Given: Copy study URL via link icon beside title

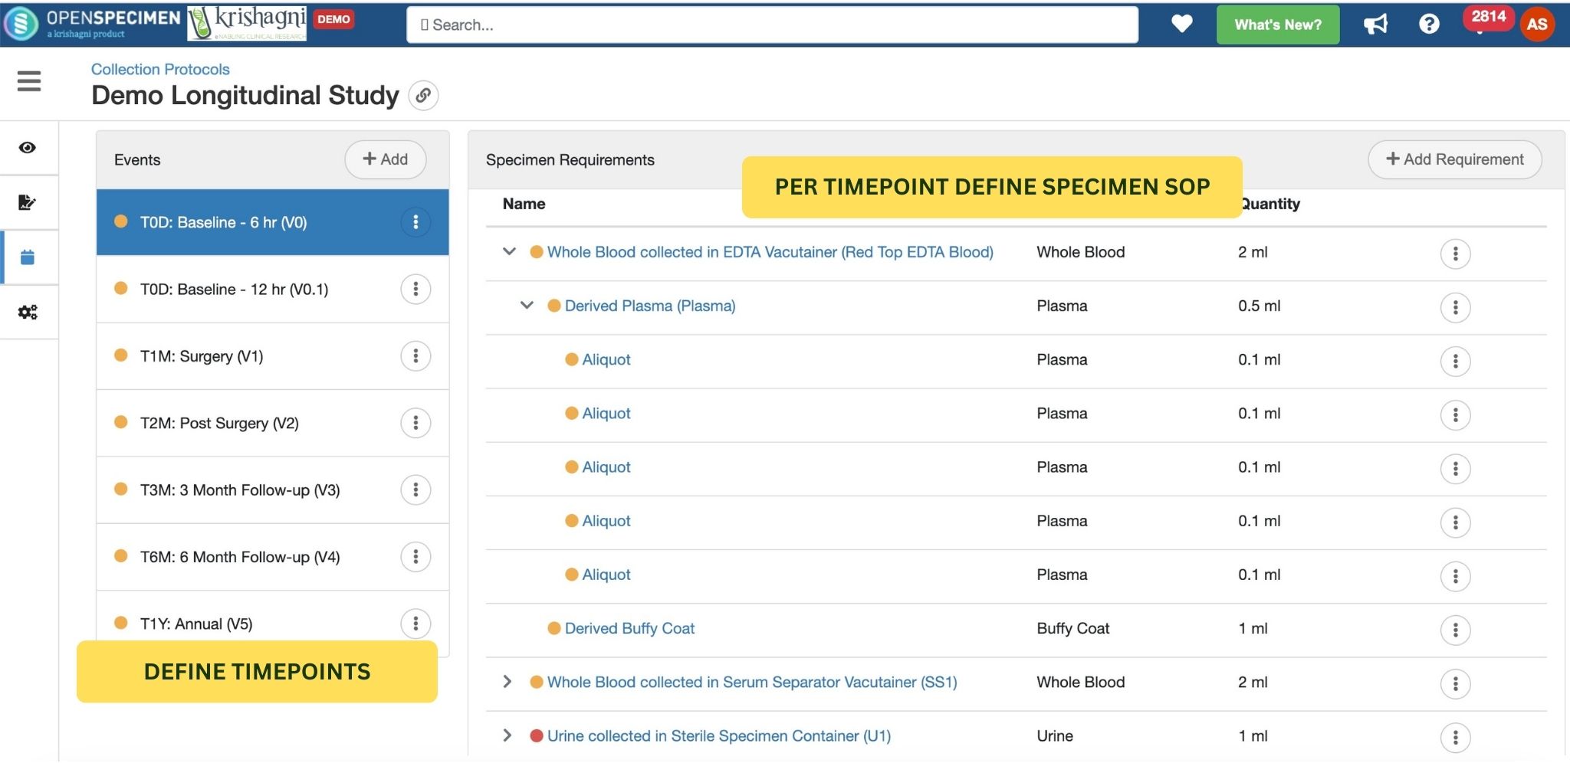Looking at the screenshot, I should 424,96.
